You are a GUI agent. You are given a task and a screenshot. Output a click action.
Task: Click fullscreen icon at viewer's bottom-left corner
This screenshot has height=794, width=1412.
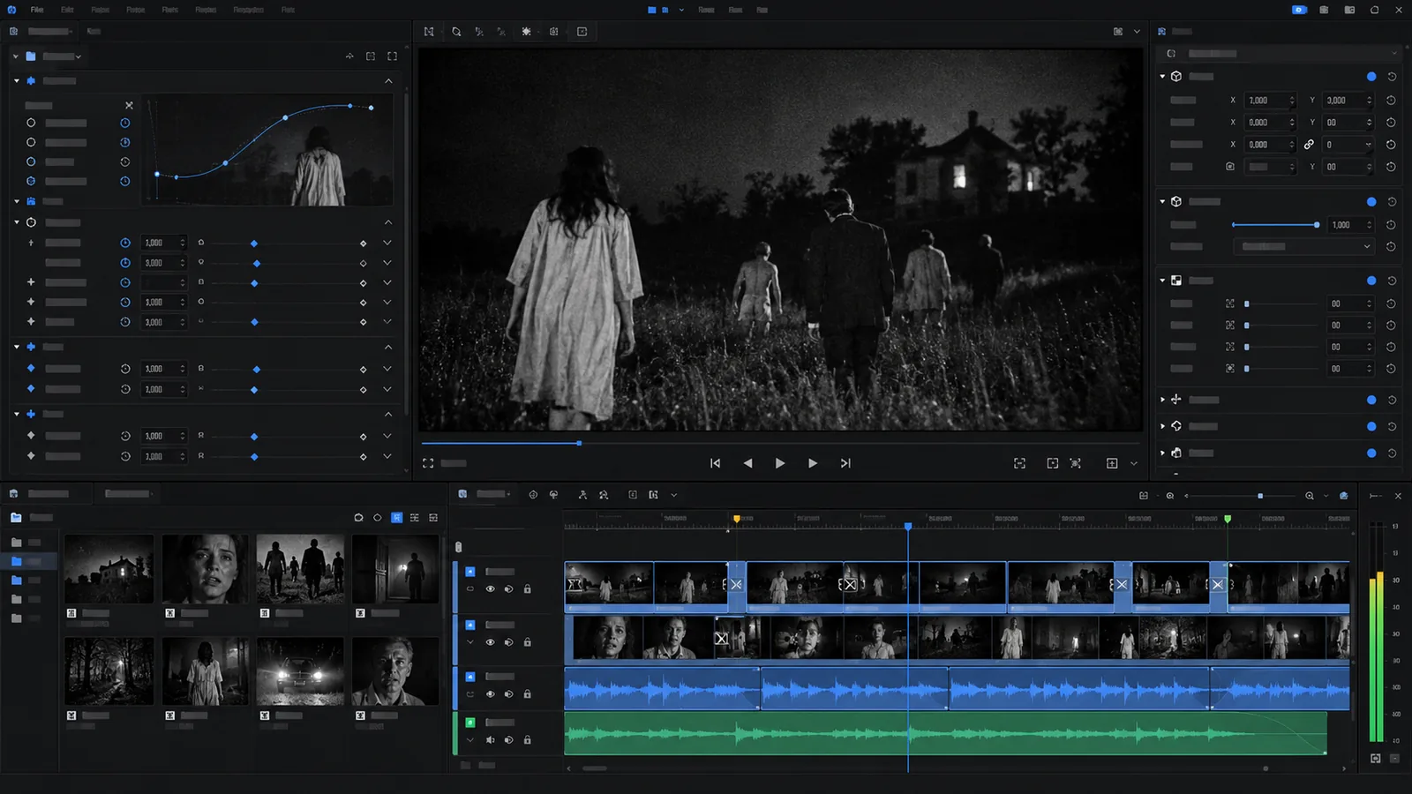428,463
